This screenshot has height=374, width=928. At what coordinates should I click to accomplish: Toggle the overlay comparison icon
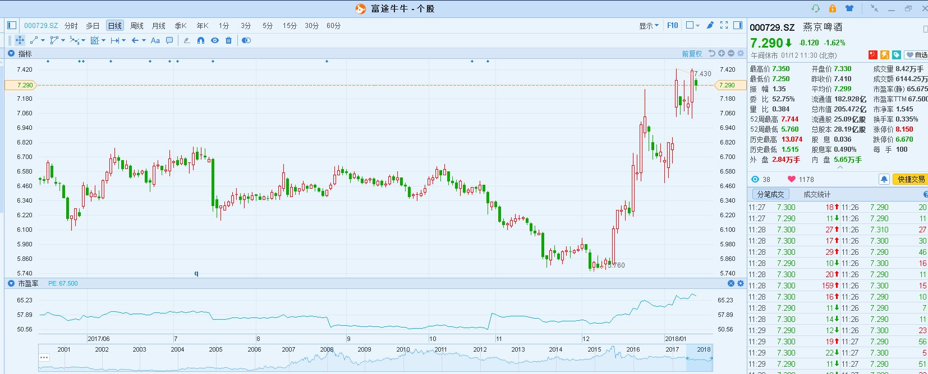tap(246, 40)
